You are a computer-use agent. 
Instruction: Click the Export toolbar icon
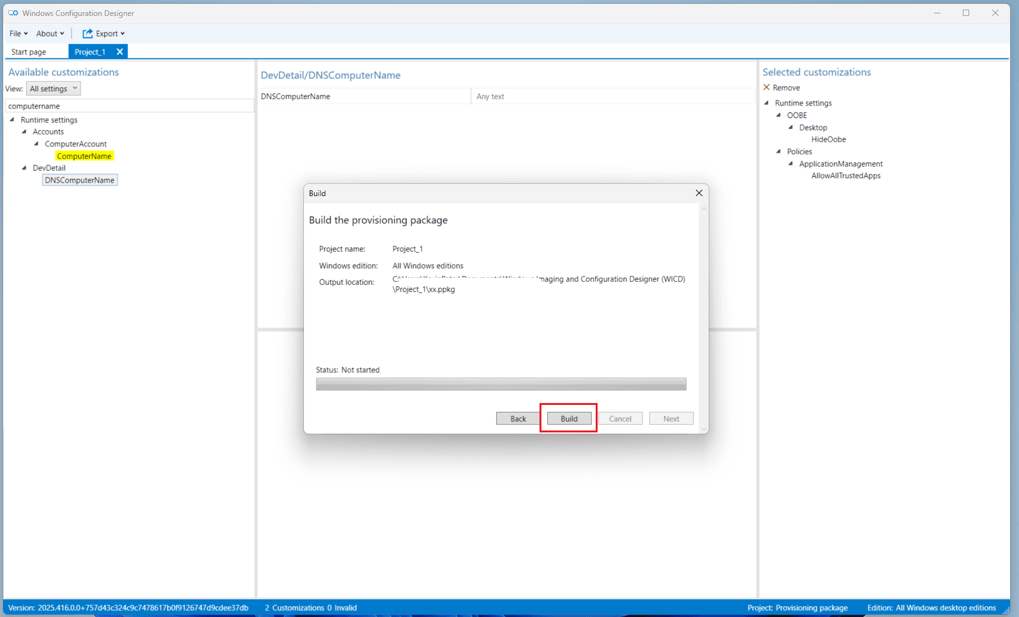pos(87,33)
